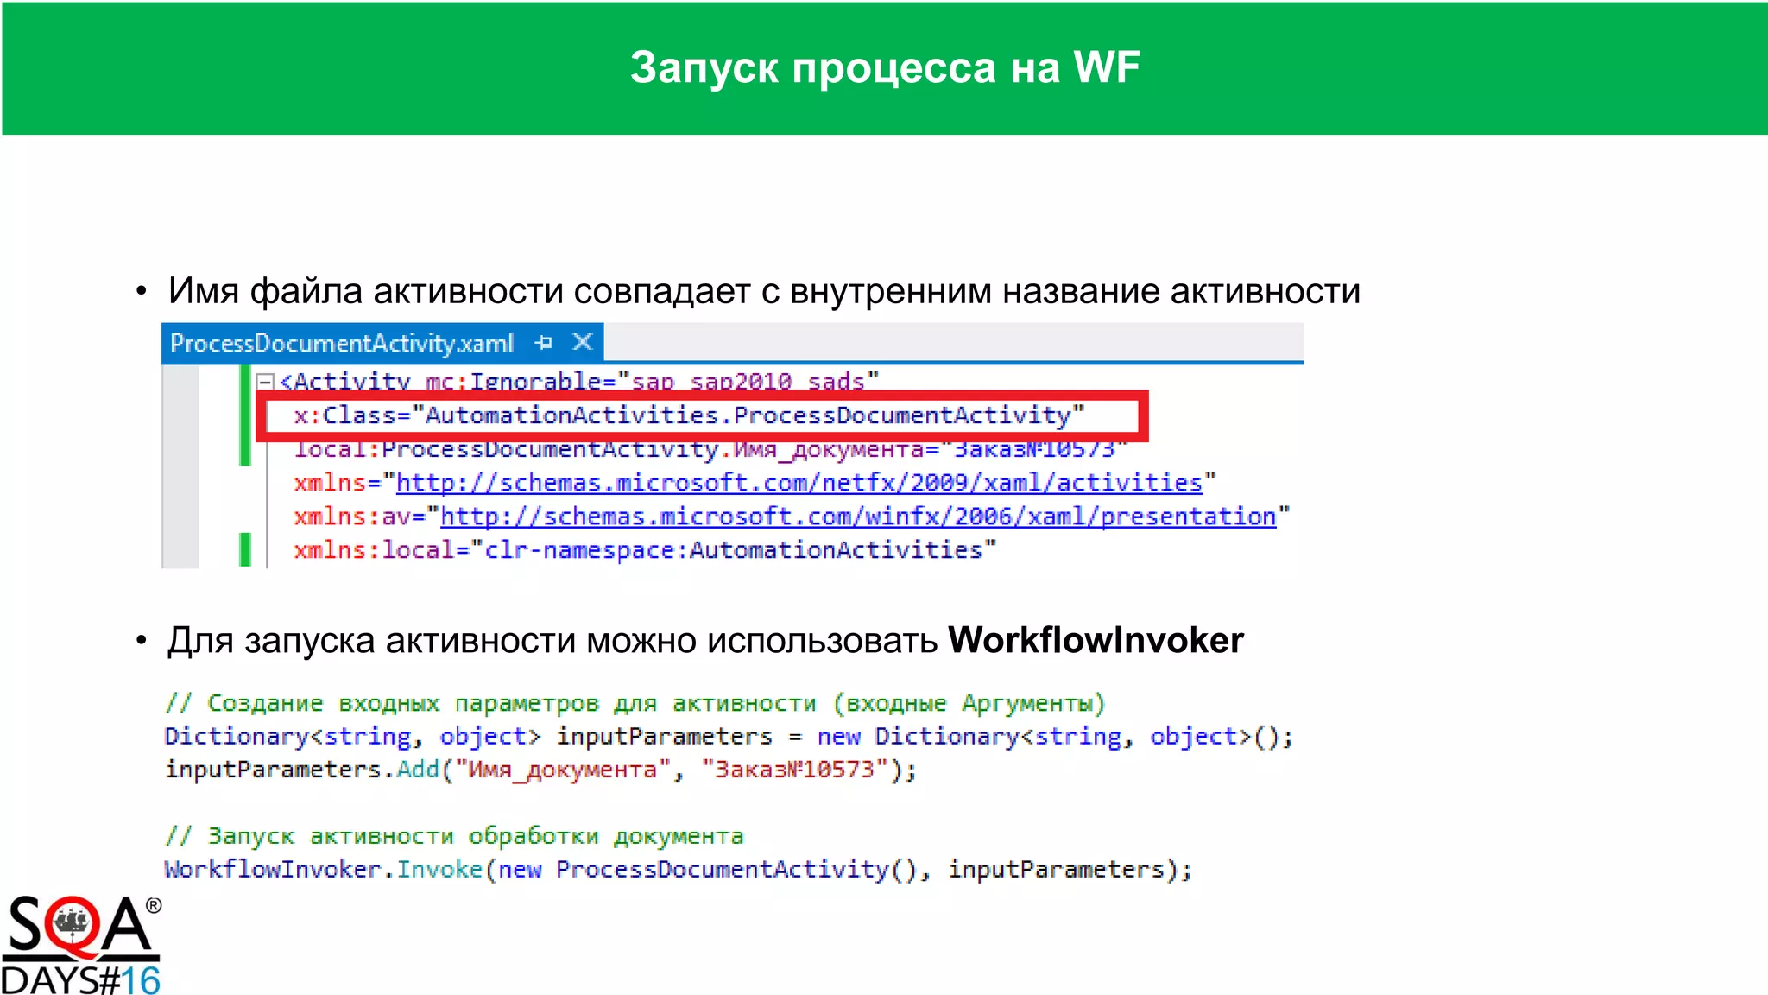Image resolution: width=1768 pixels, height=995 pixels.
Task: Click the Activity mc:Ignorable opening tag line
Action: point(578,381)
